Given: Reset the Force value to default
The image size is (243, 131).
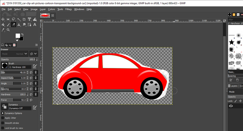Looking at the screenshot, I should click(x=31, y=100).
